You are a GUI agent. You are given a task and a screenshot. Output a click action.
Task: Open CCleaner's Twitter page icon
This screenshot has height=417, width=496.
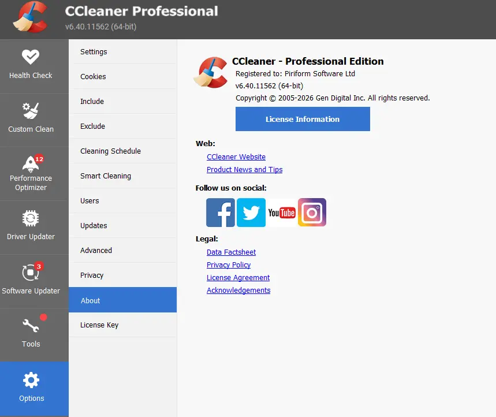click(x=251, y=213)
